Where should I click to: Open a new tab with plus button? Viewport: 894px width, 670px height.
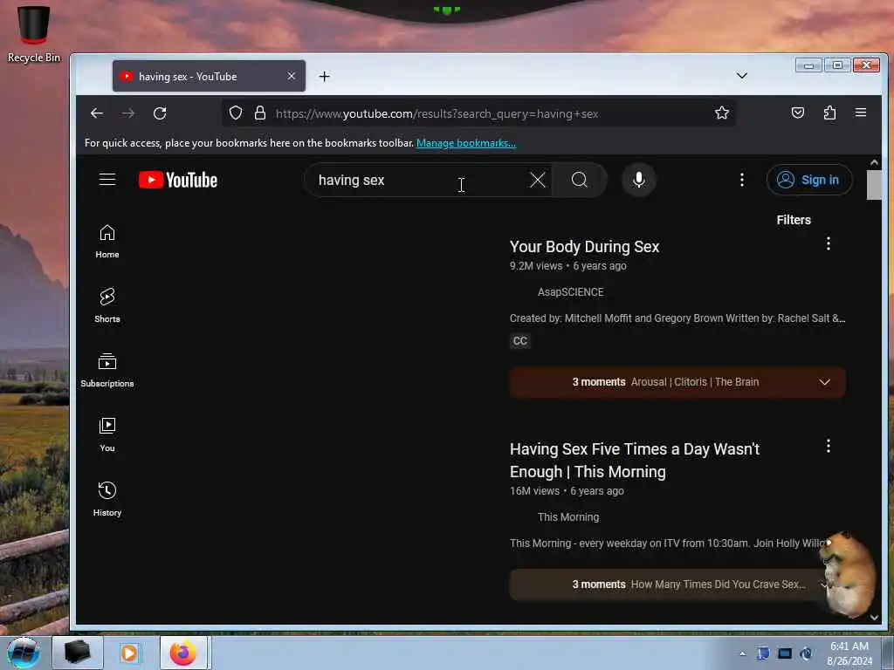325,77
